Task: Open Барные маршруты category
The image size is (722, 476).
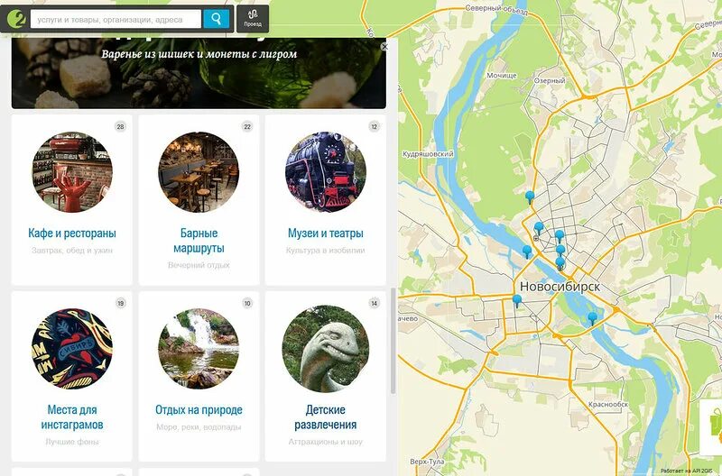Action: coord(199,241)
